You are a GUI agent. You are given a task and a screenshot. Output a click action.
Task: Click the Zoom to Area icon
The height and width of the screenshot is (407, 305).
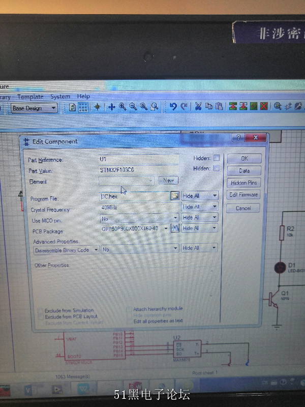coord(155,106)
